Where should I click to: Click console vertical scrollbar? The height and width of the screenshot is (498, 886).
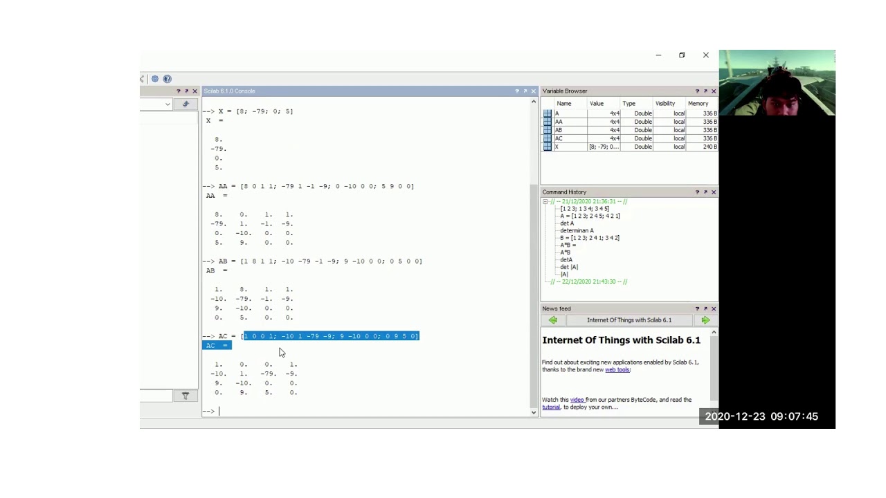[534, 295]
